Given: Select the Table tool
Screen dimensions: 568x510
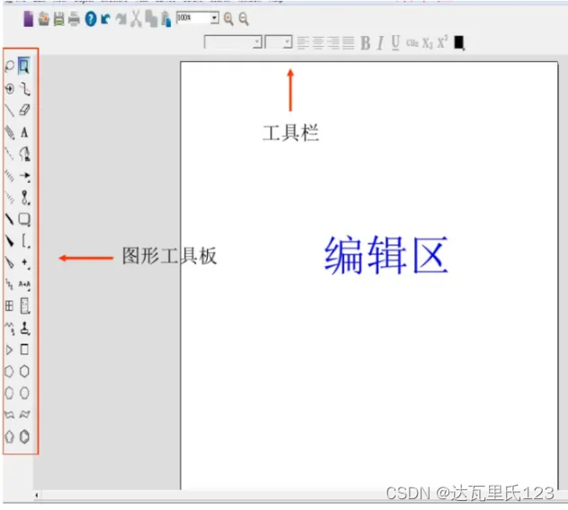Looking at the screenshot, I should tap(9, 306).
